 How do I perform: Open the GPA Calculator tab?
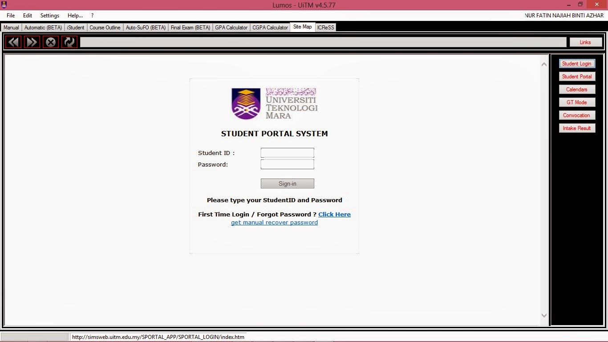pyautogui.click(x=231, y=28)
